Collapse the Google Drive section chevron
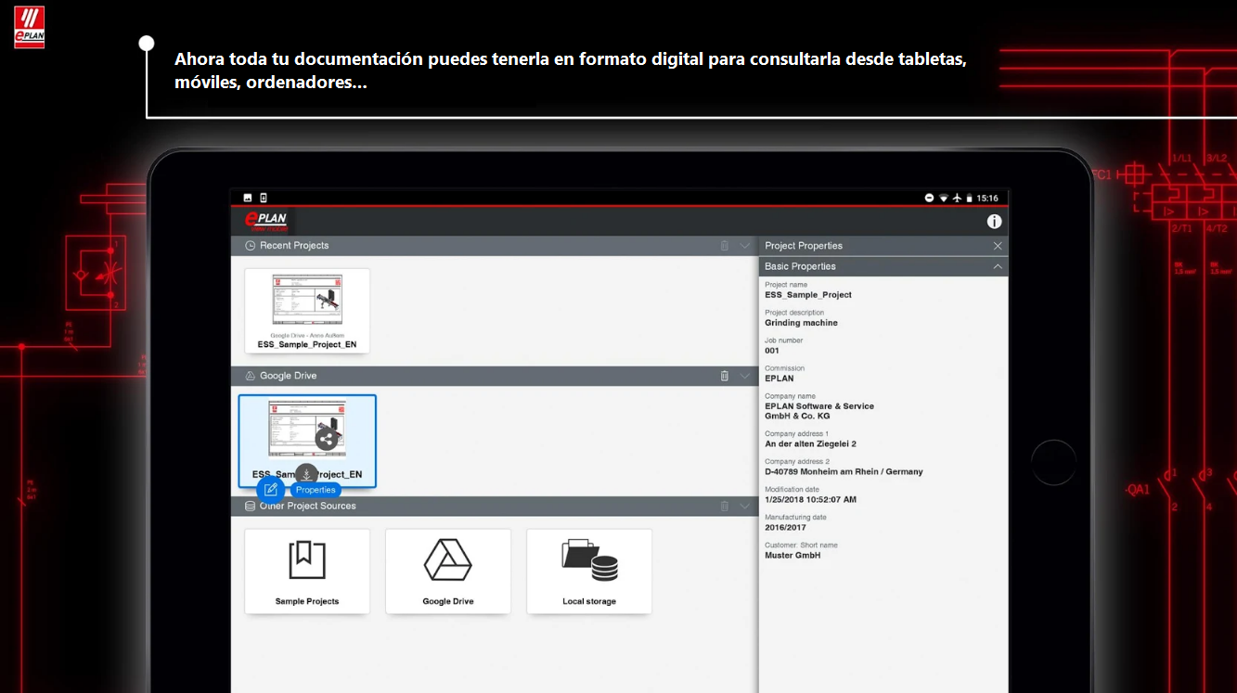 point(745,376)
